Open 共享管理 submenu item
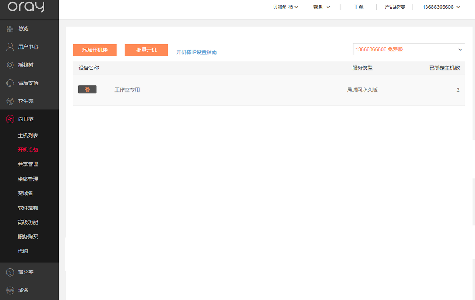 [x=28, y=164]
